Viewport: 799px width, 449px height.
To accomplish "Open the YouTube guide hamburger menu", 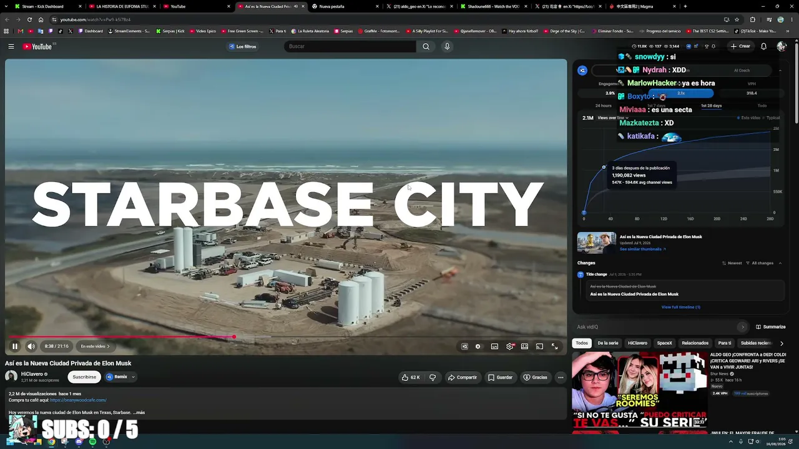I will tap(11, 46).
